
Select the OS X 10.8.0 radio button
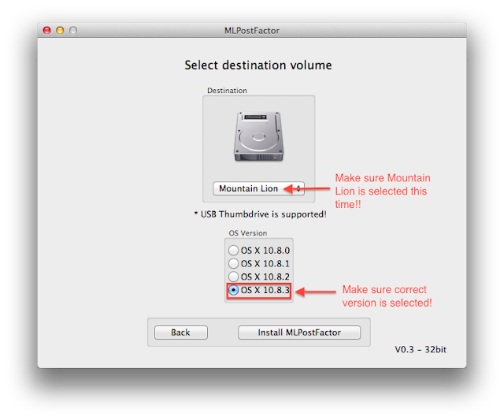[x=233, y=251]
